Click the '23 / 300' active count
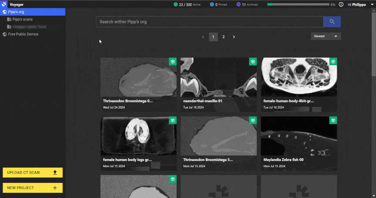 tap(185, 4)
